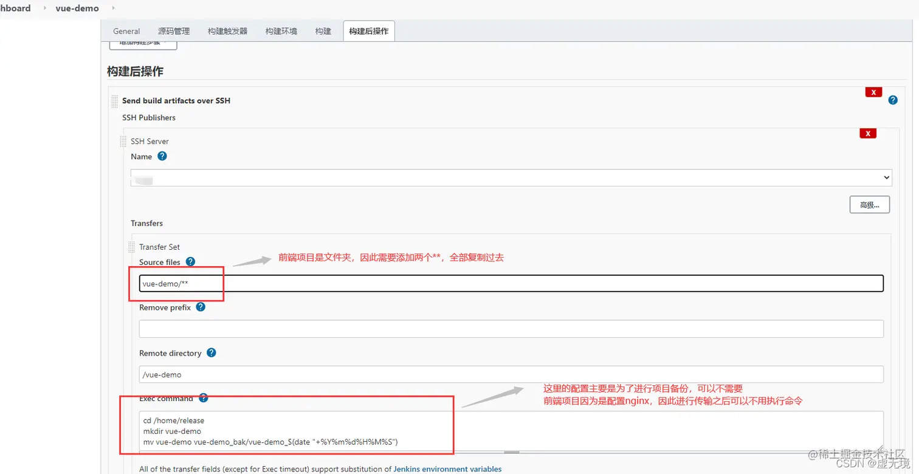Focus the Remote directory field with /vue-demo
This screenshot has width=919, height=474.
tap(511, 374)
